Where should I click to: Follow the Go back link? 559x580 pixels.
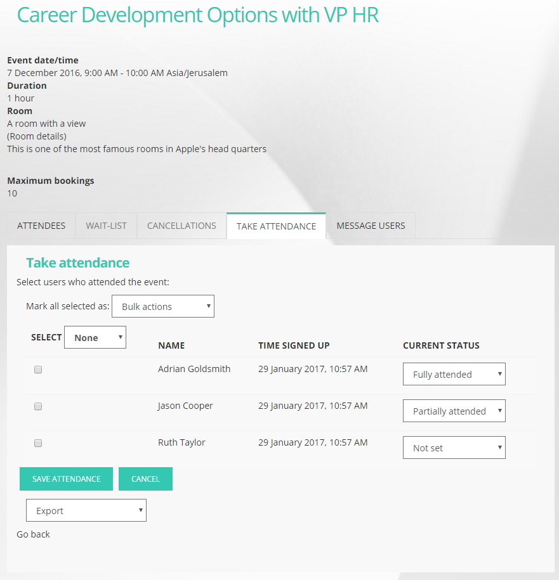(x=33, y=534)
